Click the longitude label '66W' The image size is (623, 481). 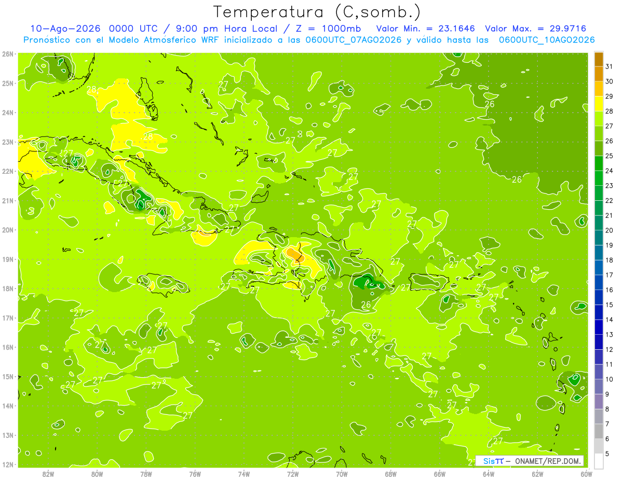click(440, 474)
